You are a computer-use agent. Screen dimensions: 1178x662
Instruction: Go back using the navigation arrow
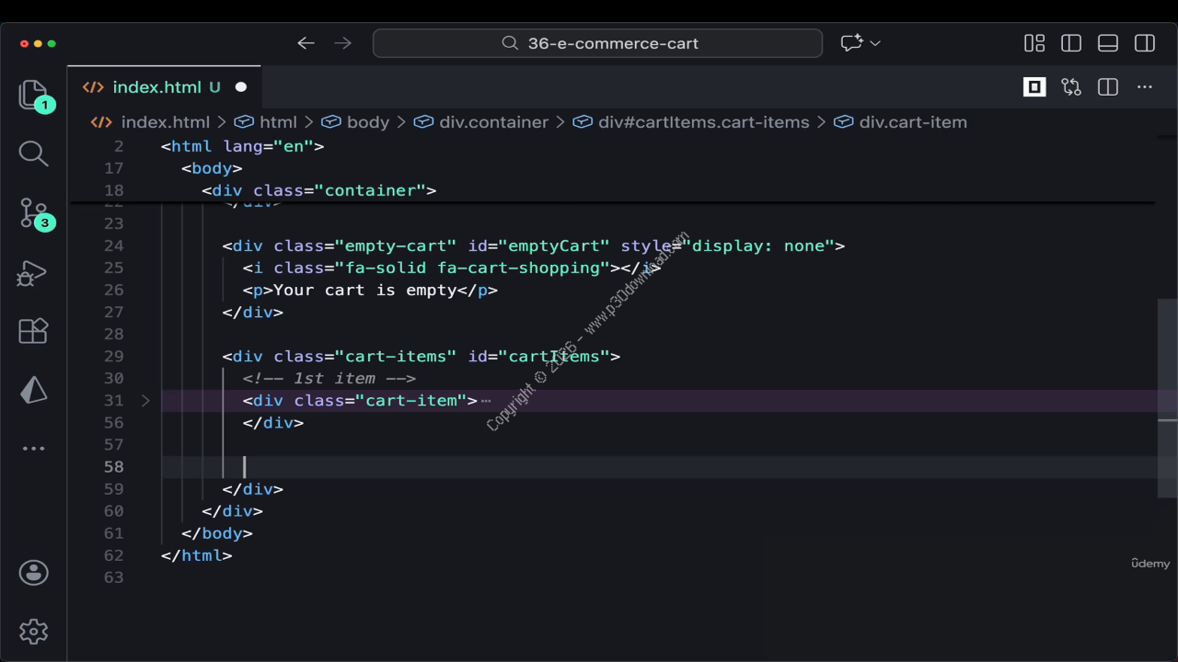click(306, 43)
